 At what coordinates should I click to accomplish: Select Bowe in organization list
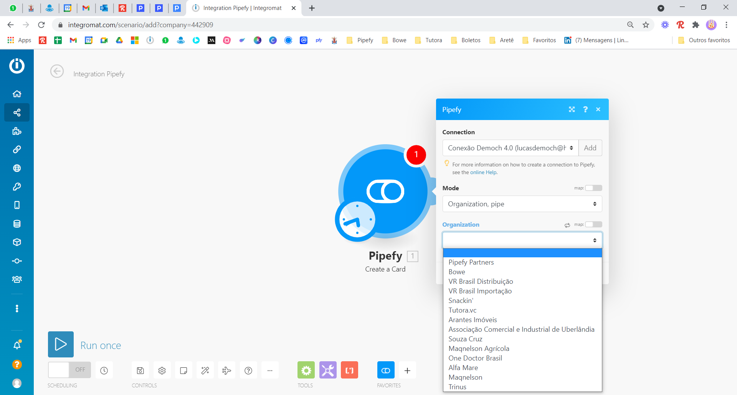(x=522, y=272)
